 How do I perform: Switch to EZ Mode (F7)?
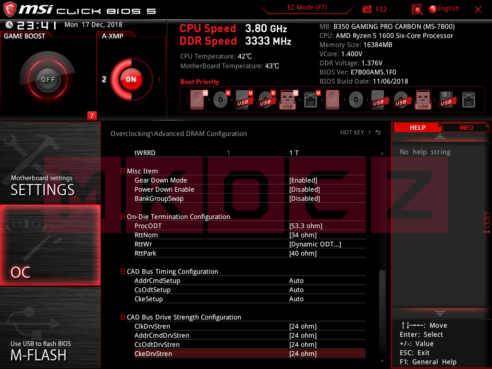click(307, 8)
